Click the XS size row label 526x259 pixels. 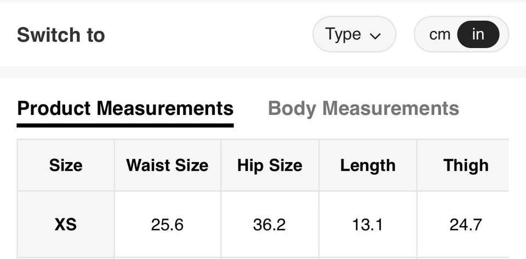[x=66, y=224]
